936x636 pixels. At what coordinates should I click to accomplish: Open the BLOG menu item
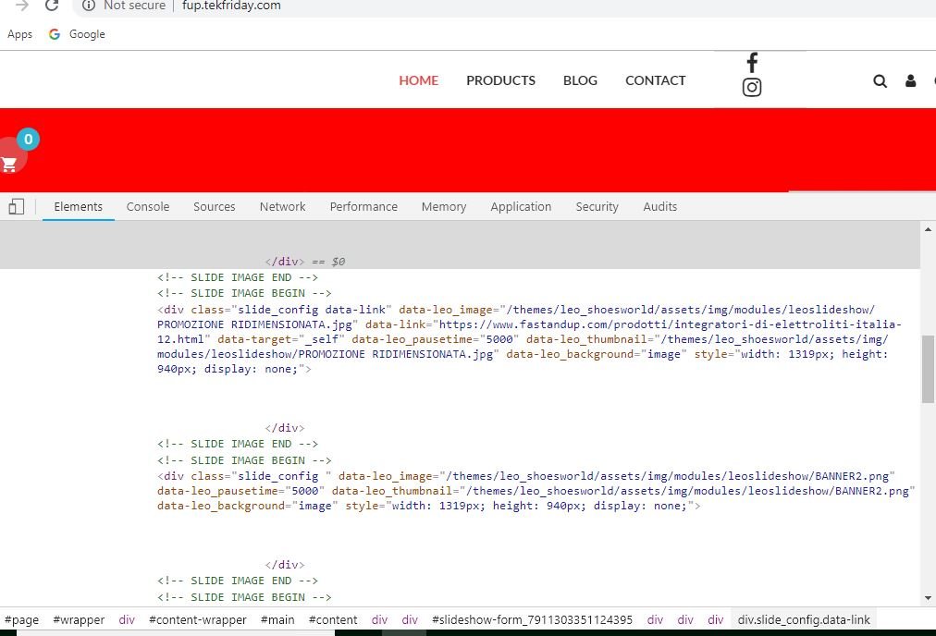pos(580,80)
